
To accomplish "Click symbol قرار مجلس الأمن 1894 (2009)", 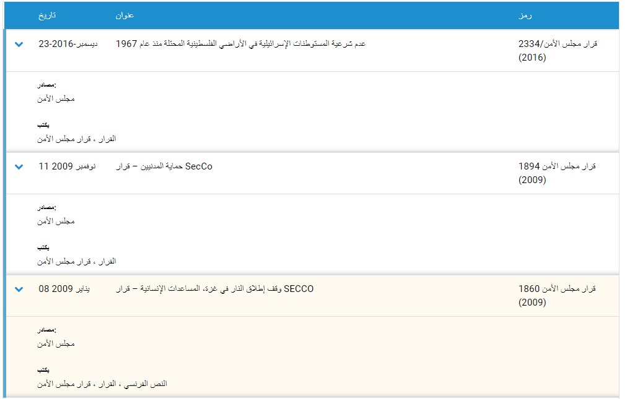I will [556, 173].
